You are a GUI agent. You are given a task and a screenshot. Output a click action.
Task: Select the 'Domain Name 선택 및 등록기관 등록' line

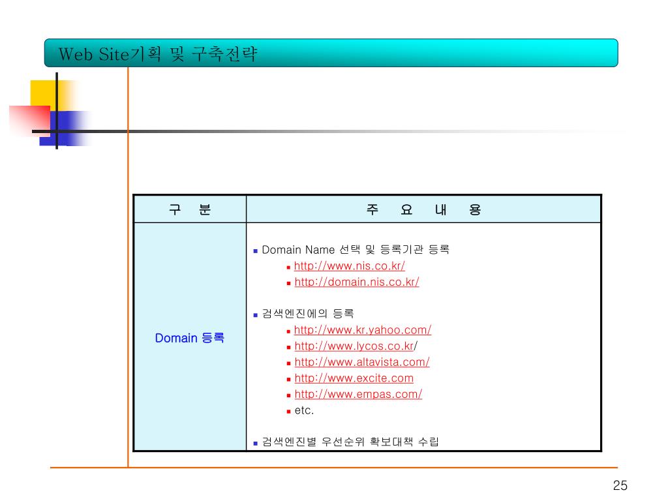356,250
